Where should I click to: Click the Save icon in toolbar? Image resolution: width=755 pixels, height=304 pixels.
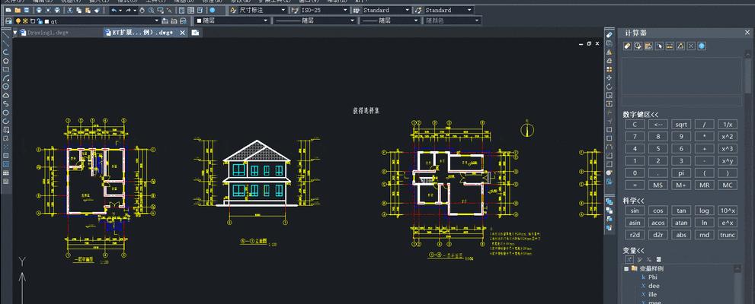click(27, 10)
